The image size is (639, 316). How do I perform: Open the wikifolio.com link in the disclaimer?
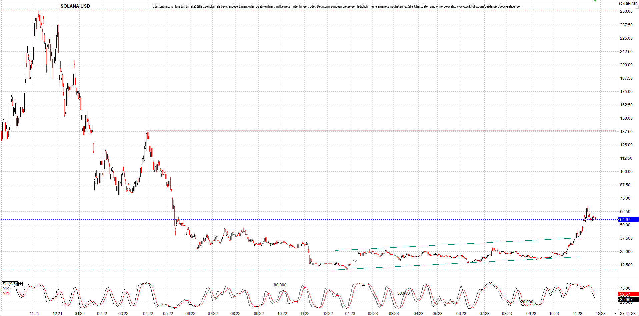pyautogui.click(x=489, y=6)
